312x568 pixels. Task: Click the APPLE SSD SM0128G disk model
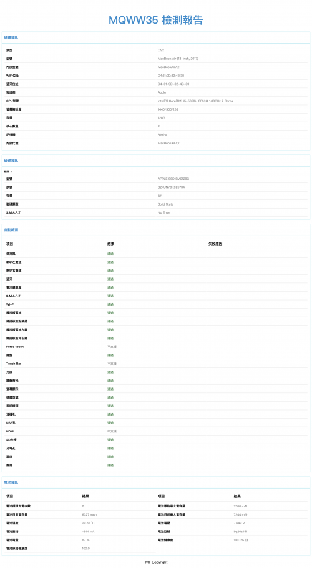click(173, 179)
